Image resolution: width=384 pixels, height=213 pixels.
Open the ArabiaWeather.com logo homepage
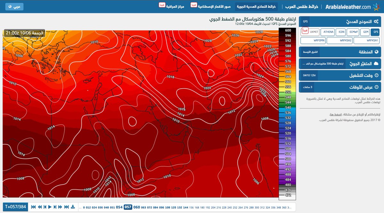tap(352, 6)
